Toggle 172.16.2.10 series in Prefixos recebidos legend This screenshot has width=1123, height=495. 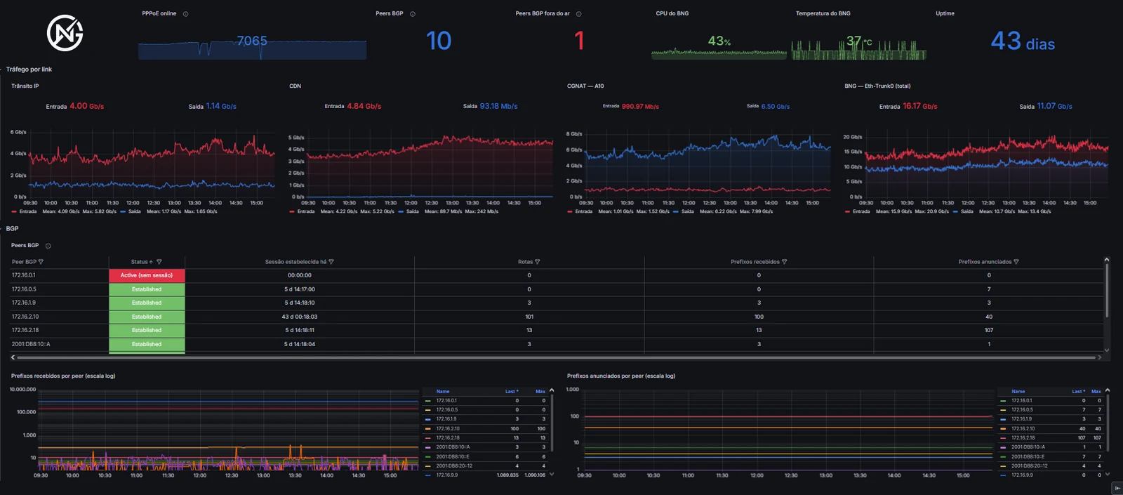[448, 428]
